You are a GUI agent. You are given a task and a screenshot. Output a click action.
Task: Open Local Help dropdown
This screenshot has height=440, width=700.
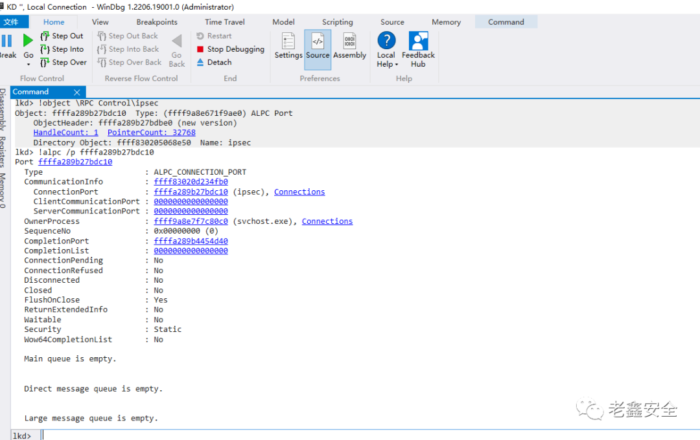386,49
